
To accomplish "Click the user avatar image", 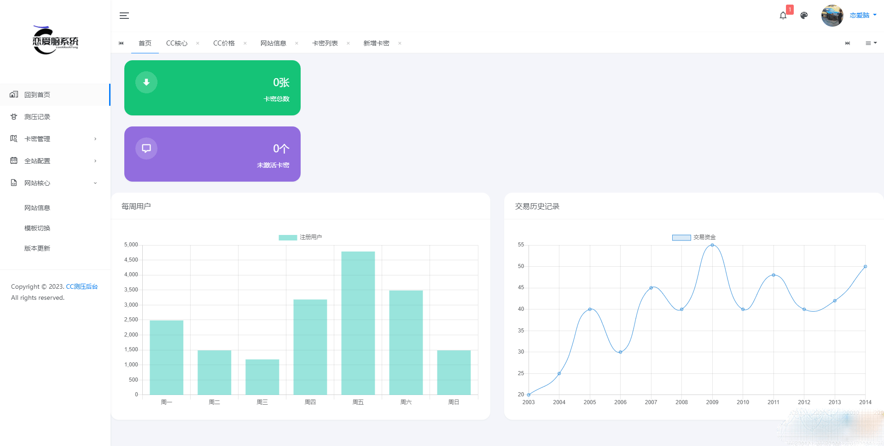I will pos(832,16).
